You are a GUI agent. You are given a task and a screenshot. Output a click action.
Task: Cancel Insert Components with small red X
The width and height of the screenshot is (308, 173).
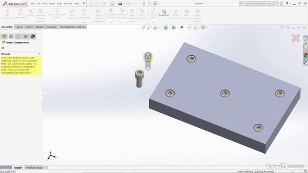pyautogui.click(x=3, y=48)
